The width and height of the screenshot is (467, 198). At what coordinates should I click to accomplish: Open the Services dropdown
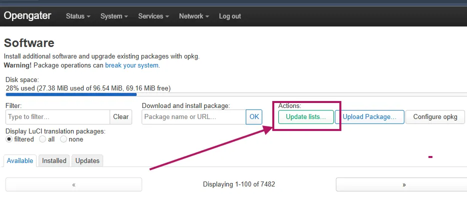(153, 16)
